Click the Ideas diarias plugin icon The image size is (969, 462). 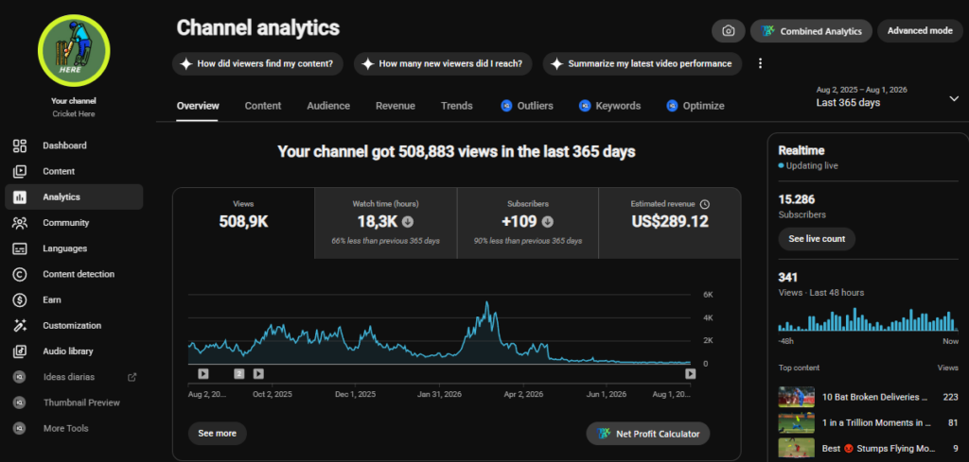pos(20,377)
